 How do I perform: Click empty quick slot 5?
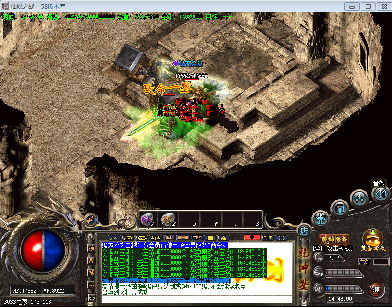click(232, 219)
